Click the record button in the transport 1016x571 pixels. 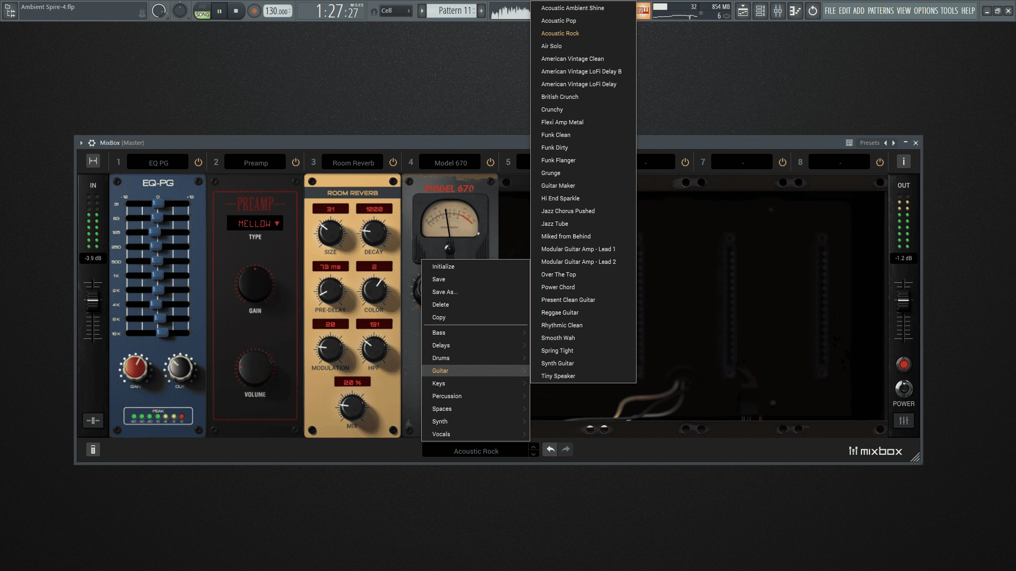pos(255,11)
